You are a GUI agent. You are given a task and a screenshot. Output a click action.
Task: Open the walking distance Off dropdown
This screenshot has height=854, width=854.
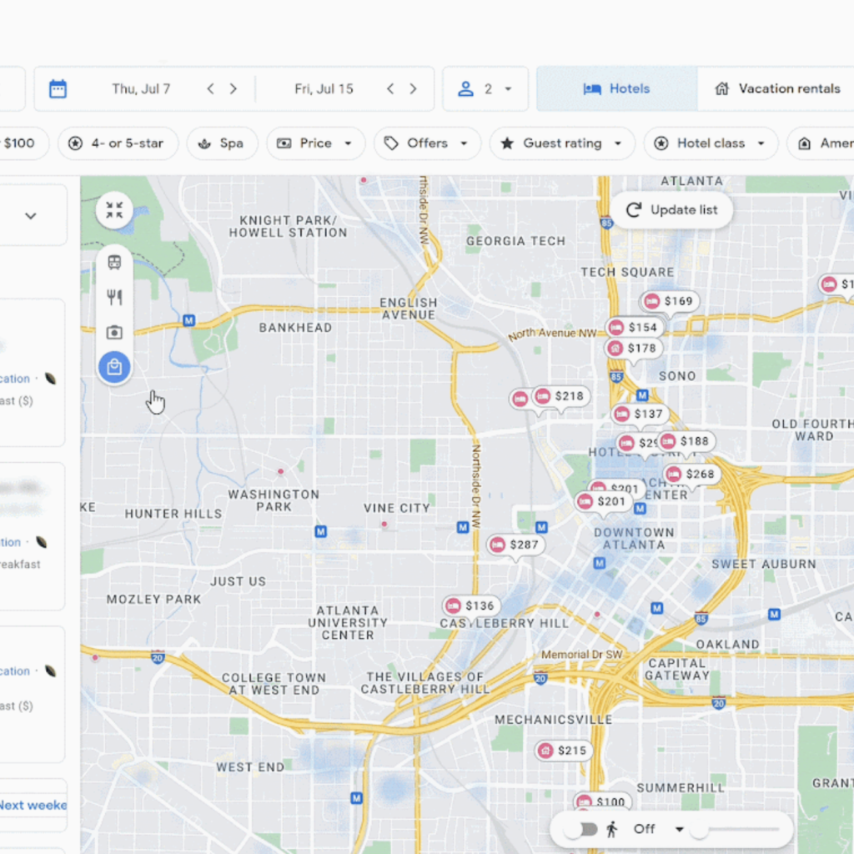pyautogui.click(x=659, y=829)
